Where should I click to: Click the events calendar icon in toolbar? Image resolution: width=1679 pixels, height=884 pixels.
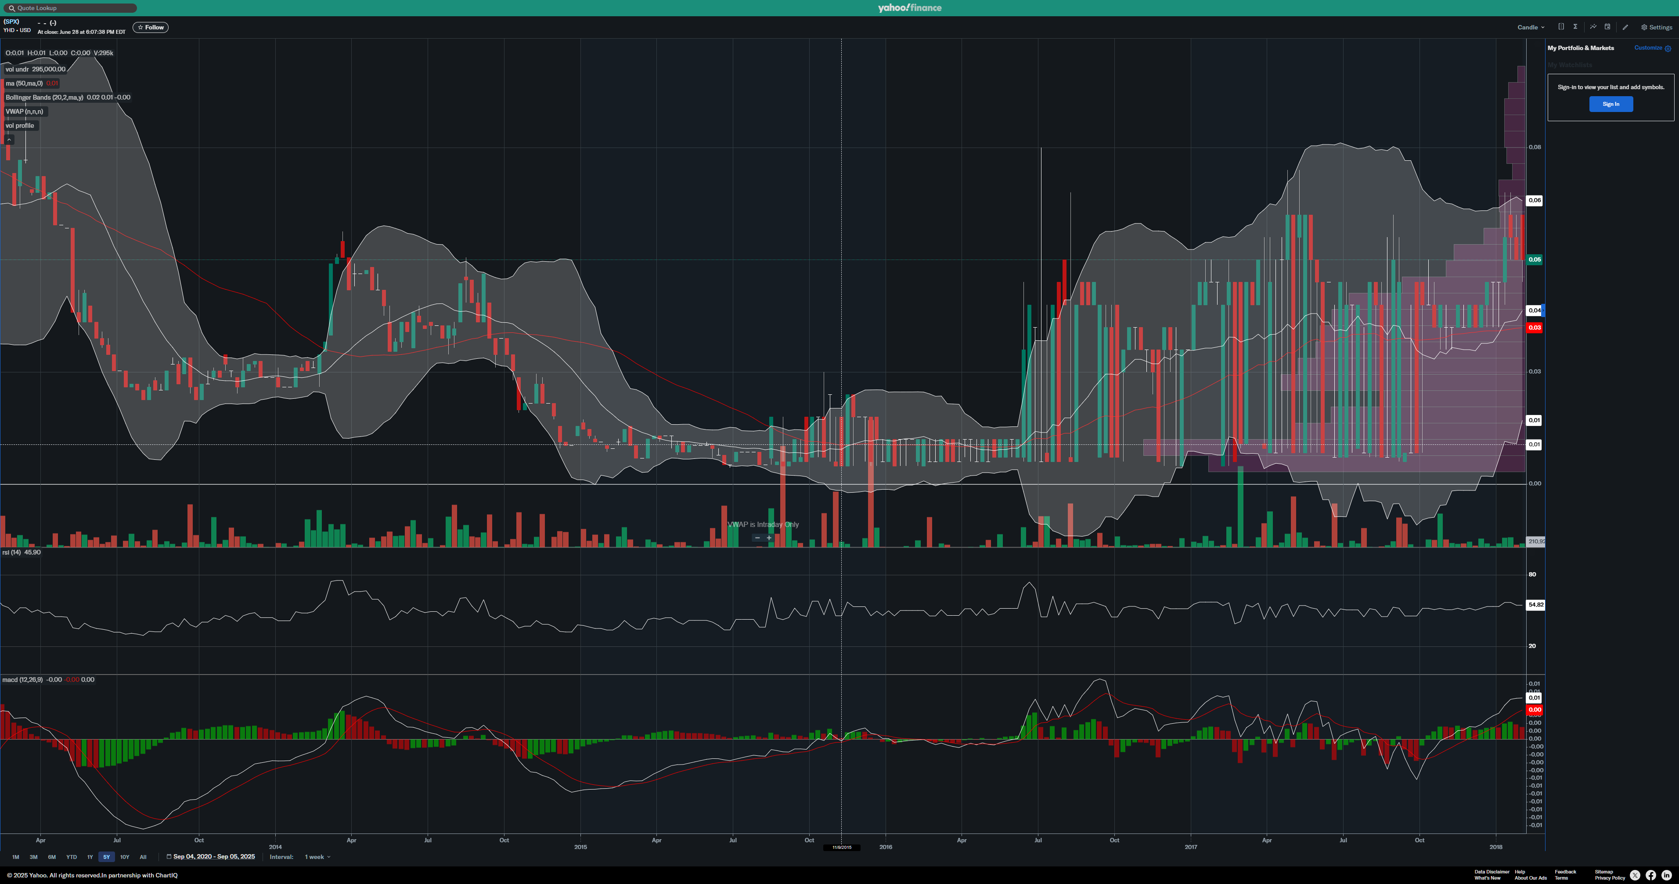tap(1607, 27)
